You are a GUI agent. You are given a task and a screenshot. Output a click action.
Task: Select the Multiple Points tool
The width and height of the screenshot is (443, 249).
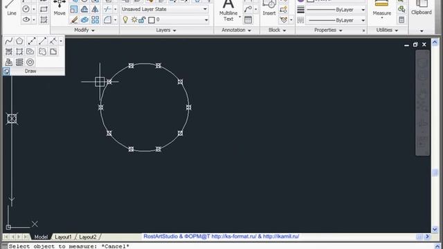pyautogui.click(x=53, y=41)
